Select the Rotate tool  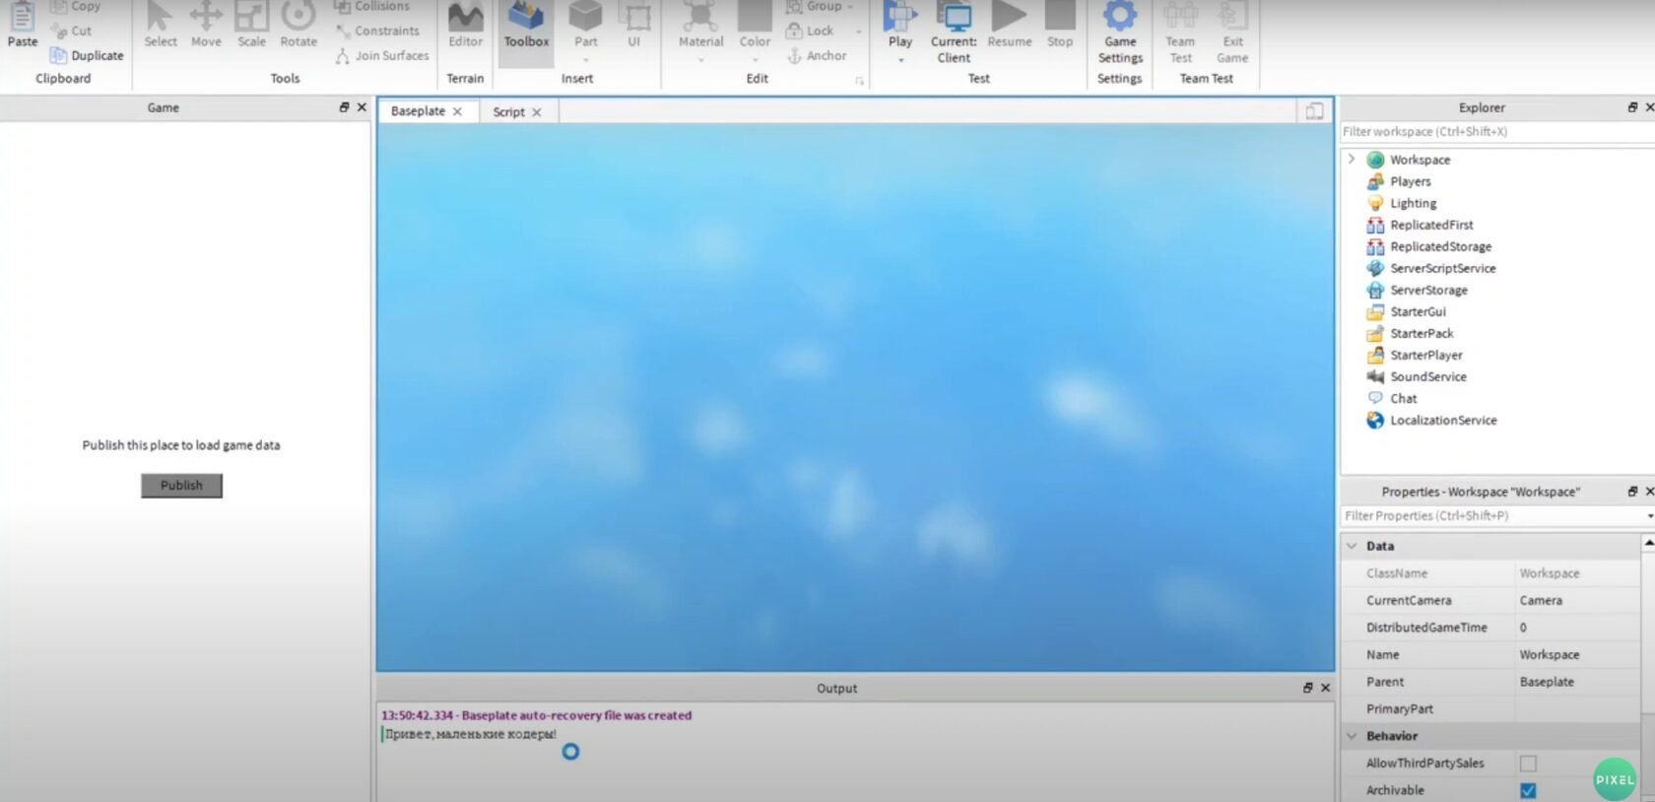(298, 26)
